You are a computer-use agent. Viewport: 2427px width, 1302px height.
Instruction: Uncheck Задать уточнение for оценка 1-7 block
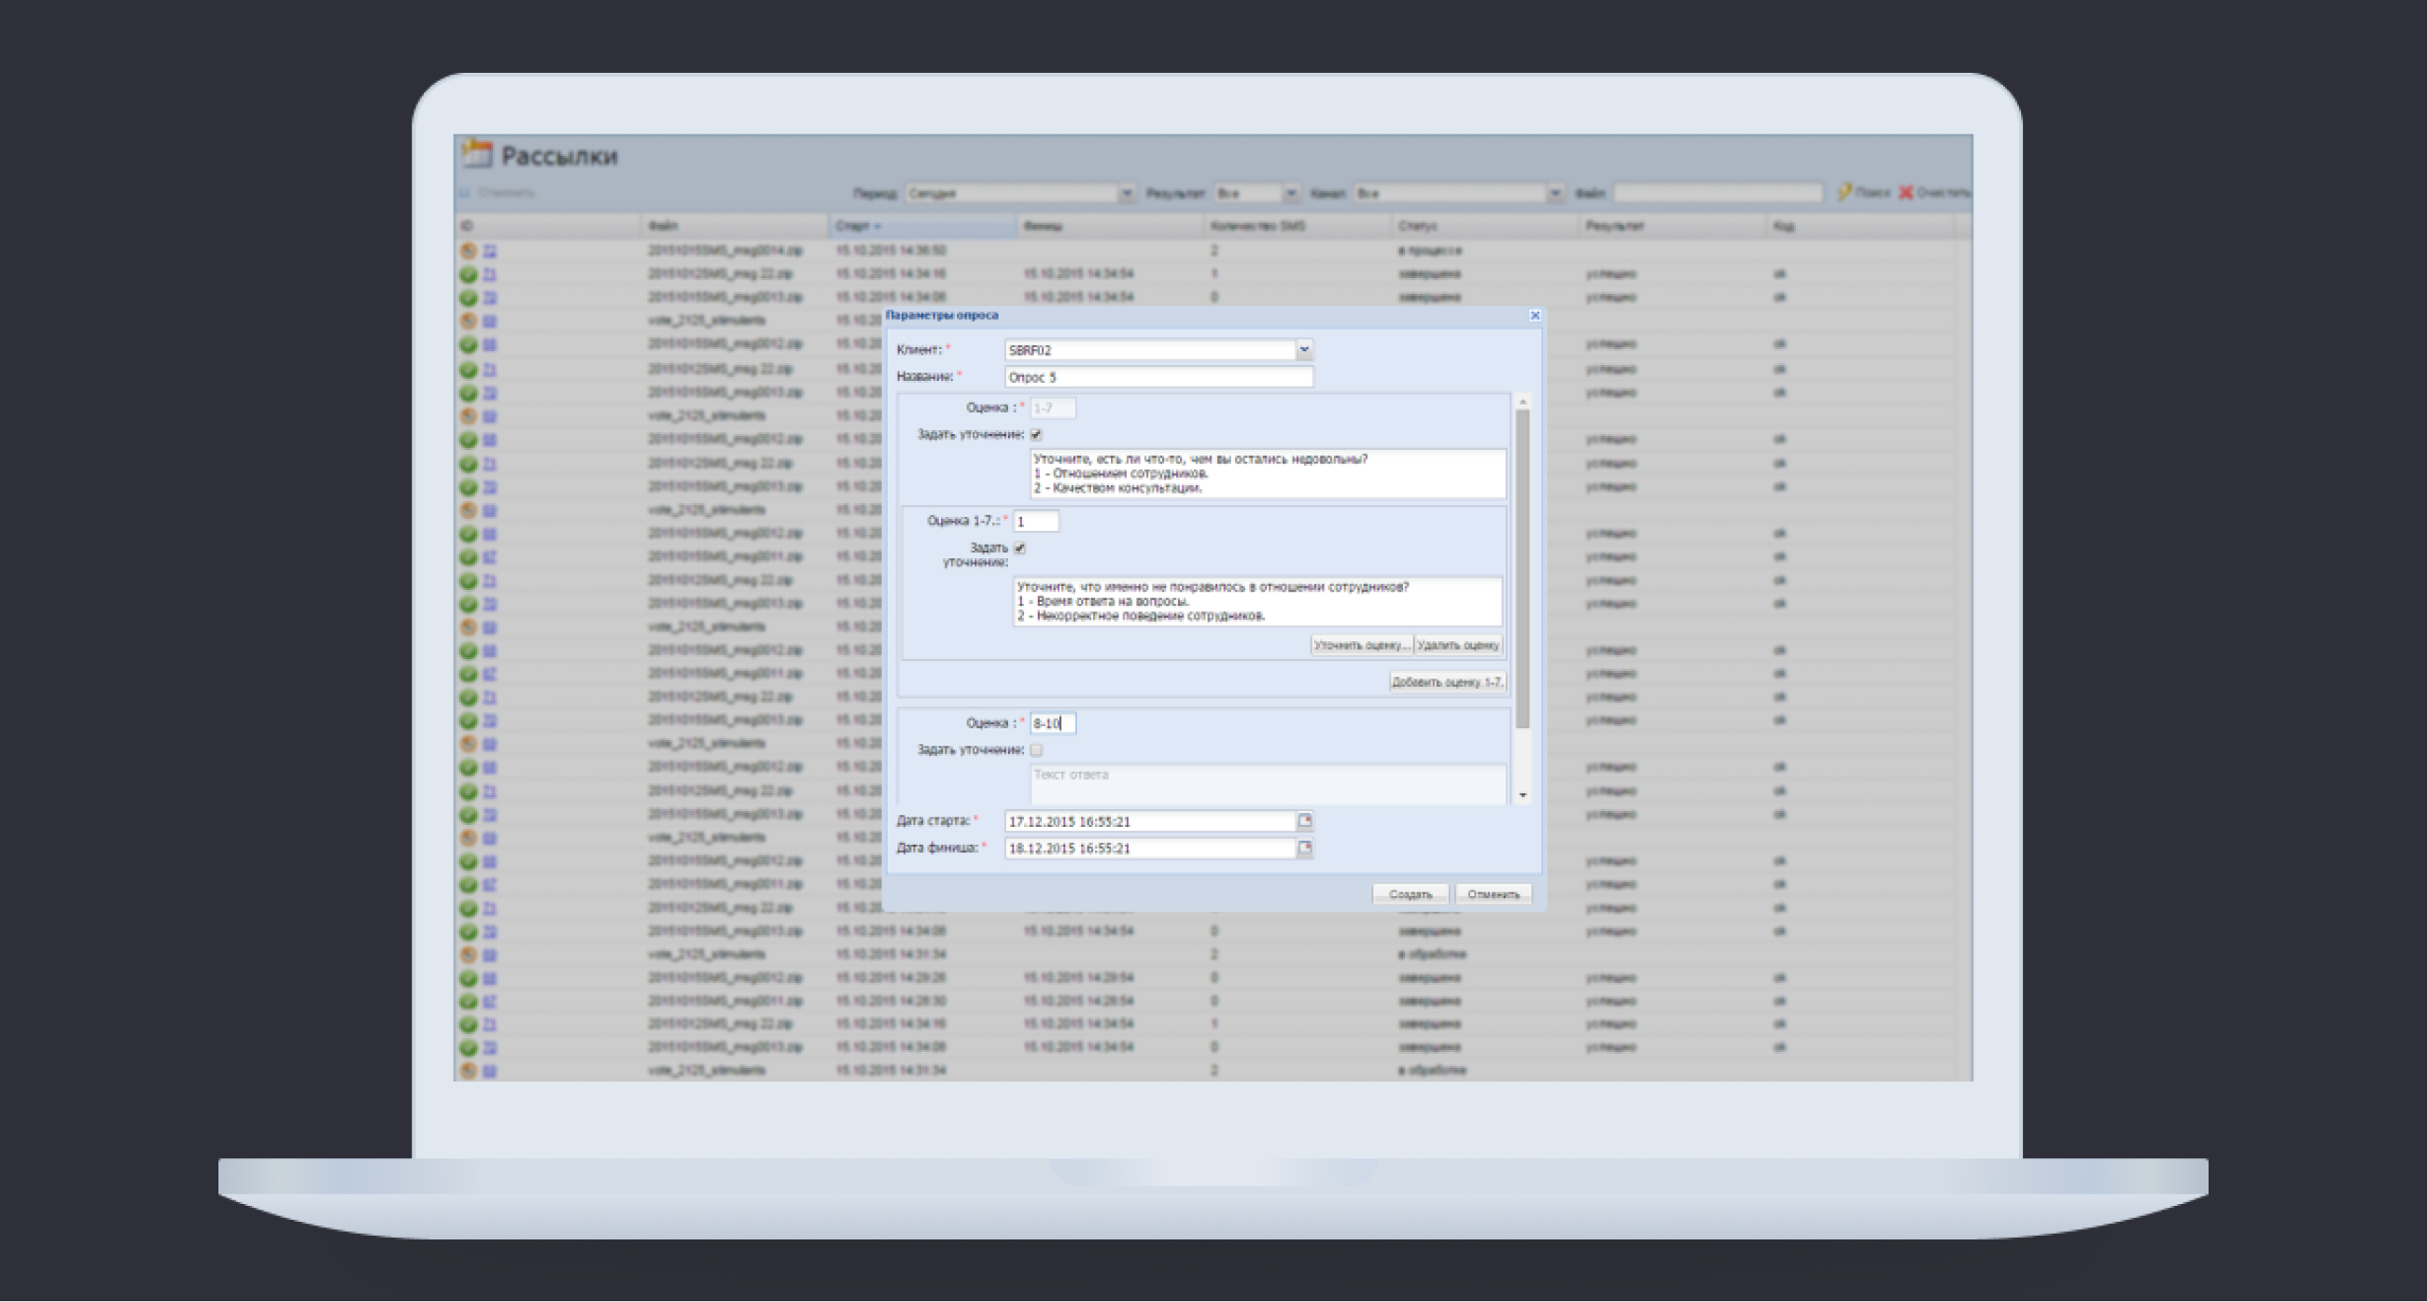point(1036,434)
